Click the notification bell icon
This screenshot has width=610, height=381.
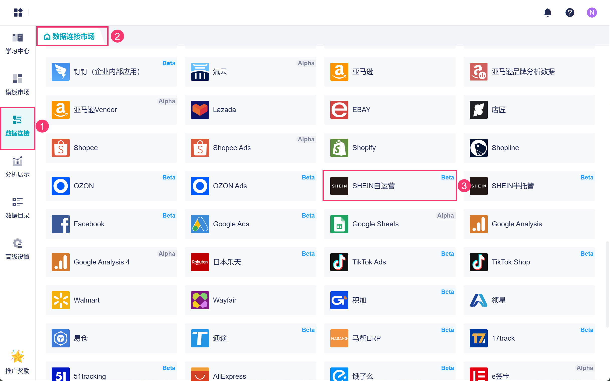(x=548, y=12)
